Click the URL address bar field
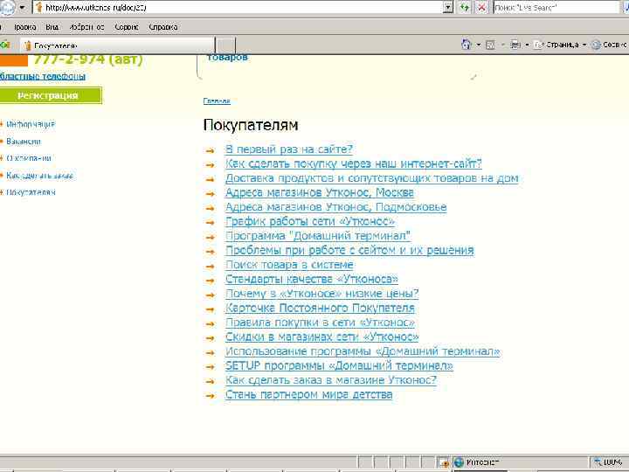This screenshot has height=472, width=629. tap(239, 7)
